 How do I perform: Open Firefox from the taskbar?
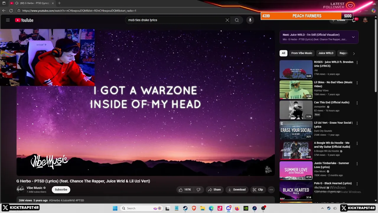click(237, 208)
